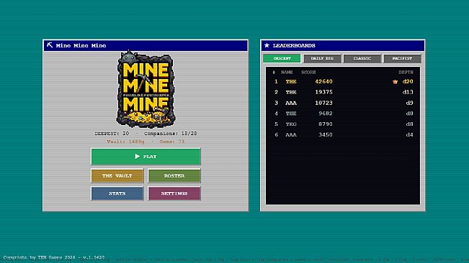
Task: Click the d13 depth value
Action: coord(408,92)
